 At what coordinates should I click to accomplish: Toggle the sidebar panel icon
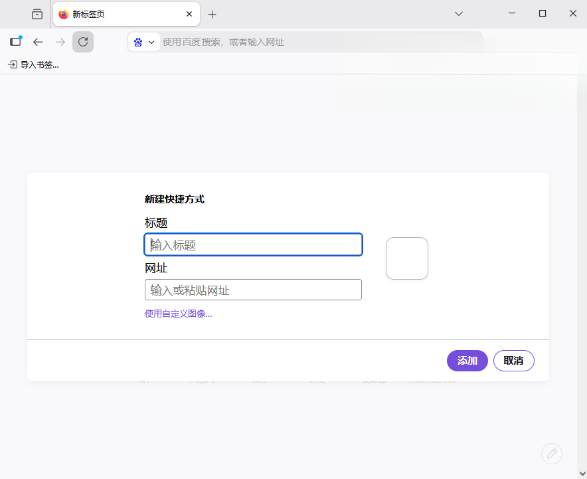pyautogui.click(x=16, y=41)
